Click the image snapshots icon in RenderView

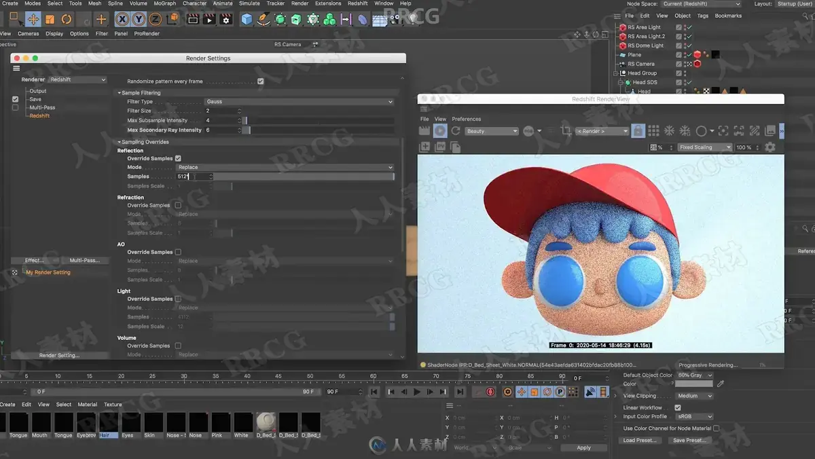454,147
